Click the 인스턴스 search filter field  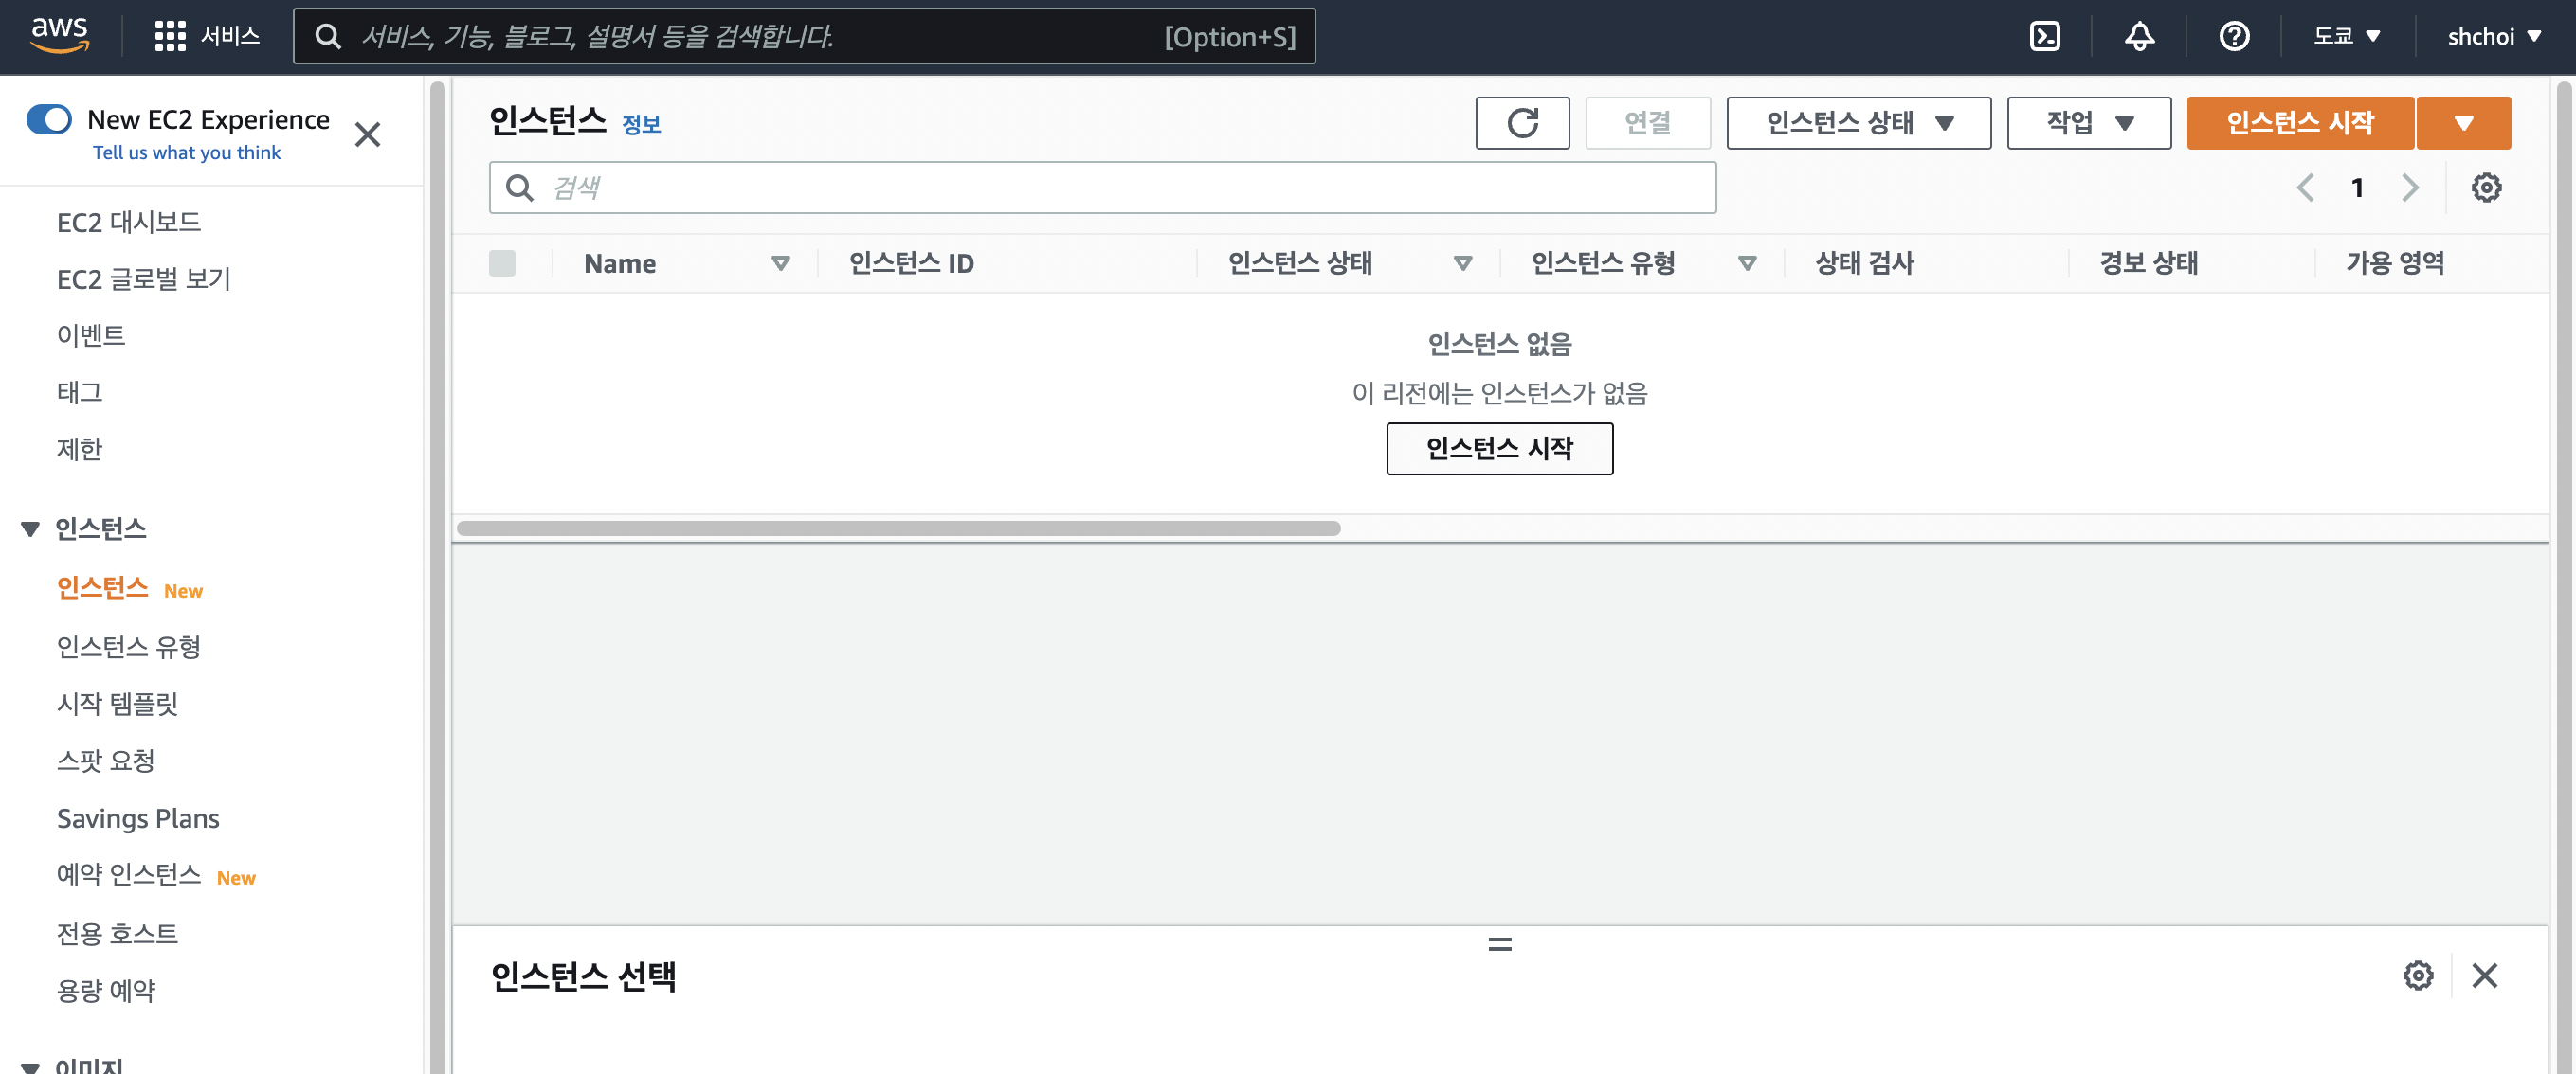click(x=1102, y=188)
